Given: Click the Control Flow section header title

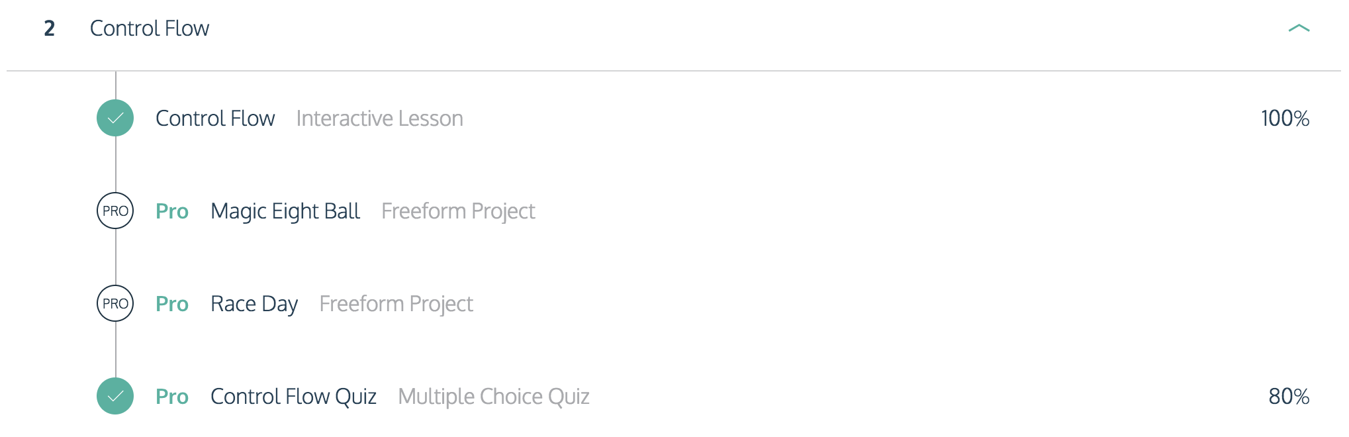Looking at the screenshot, I should 150,28.
